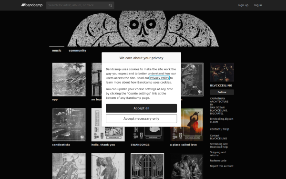Follow BLVCKCEILING

point(222,92)
